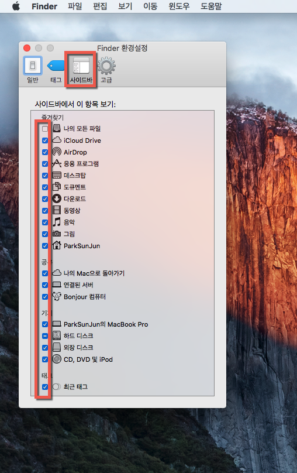Toggle the 음악 checkbox
The height and width of the screenshot is (473, 297).
click(45, 222)
